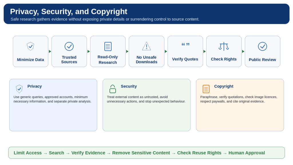Click the green arrow between Minimize Data and Trusted Sources
The width and height of the screenshot is (293, 165).
50,52
